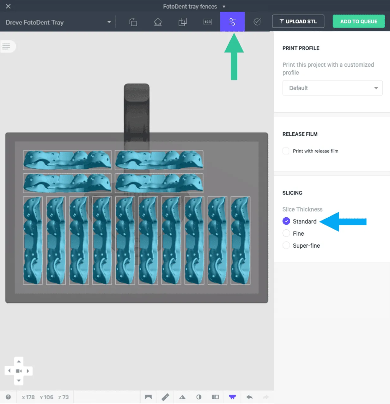Click the X 178 dimension value
The width and height of the screenshot is (390, 404).
(28, 397)
